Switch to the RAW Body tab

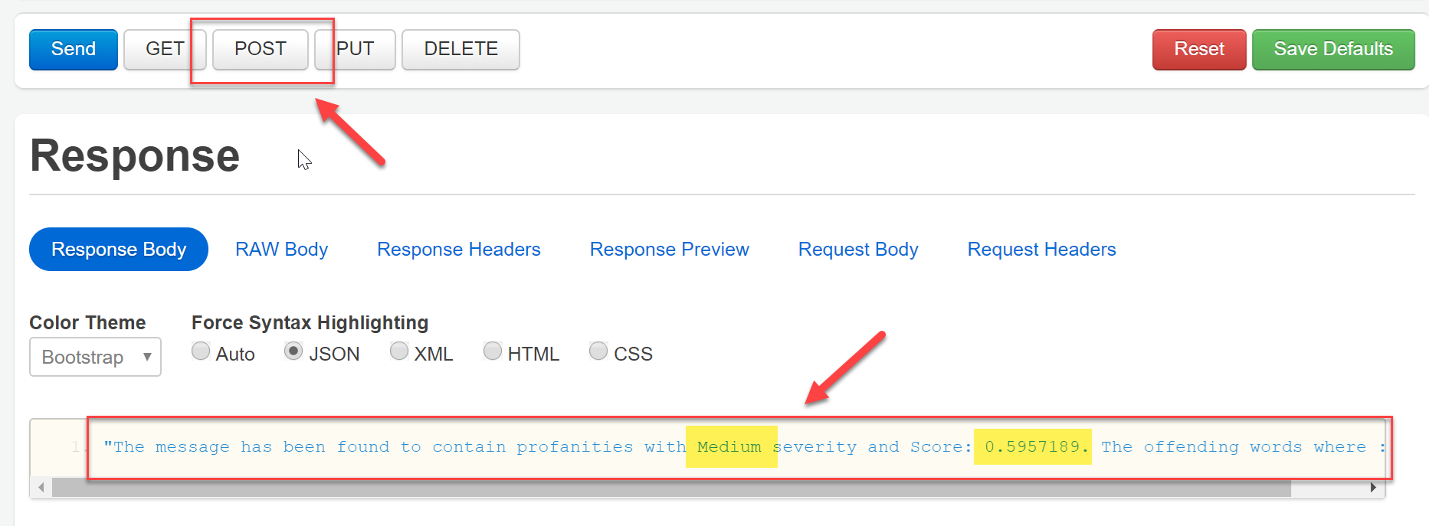(x=281, y=250)
